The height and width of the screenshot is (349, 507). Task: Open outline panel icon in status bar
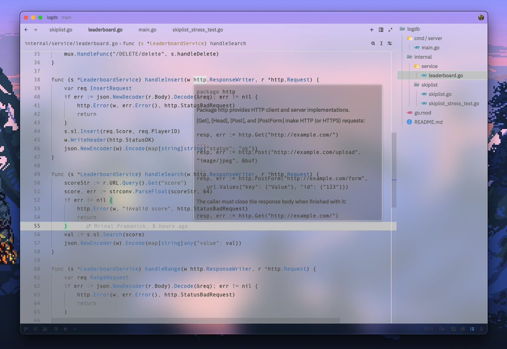tap(35, 329)
